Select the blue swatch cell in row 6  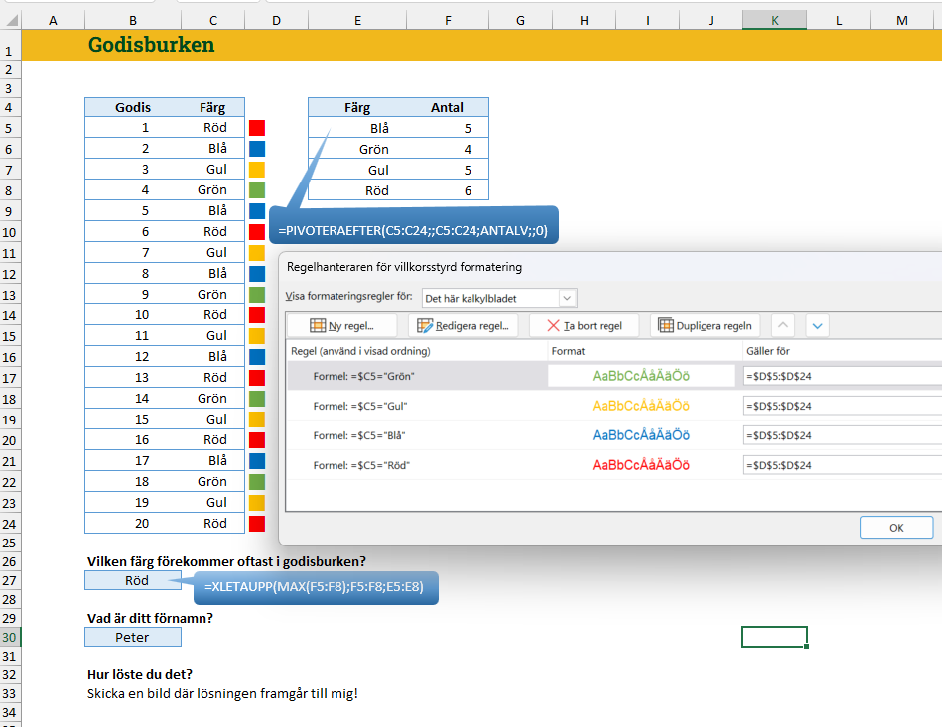coord(257,149)
